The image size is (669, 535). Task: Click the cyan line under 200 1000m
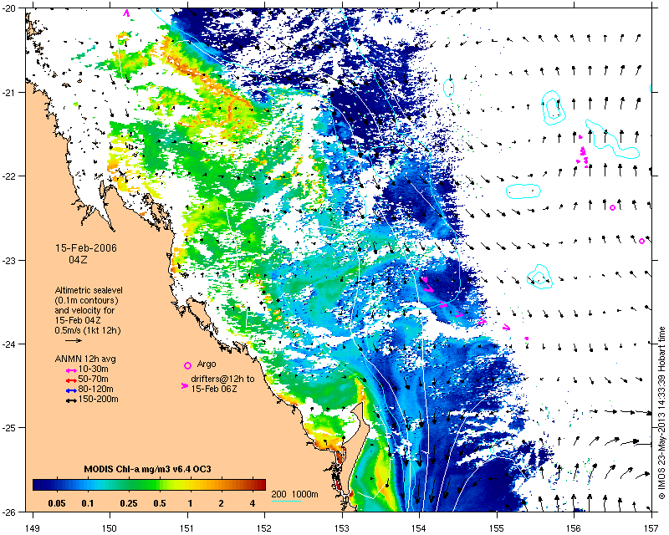click(286, 501)
